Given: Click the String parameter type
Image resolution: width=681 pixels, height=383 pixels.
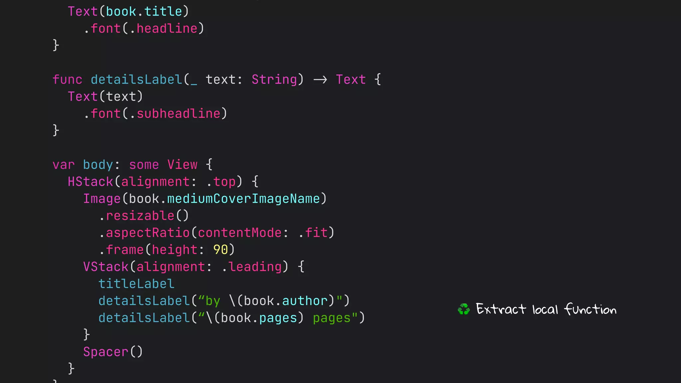Looking at the screenshot, I should [274, 79].
